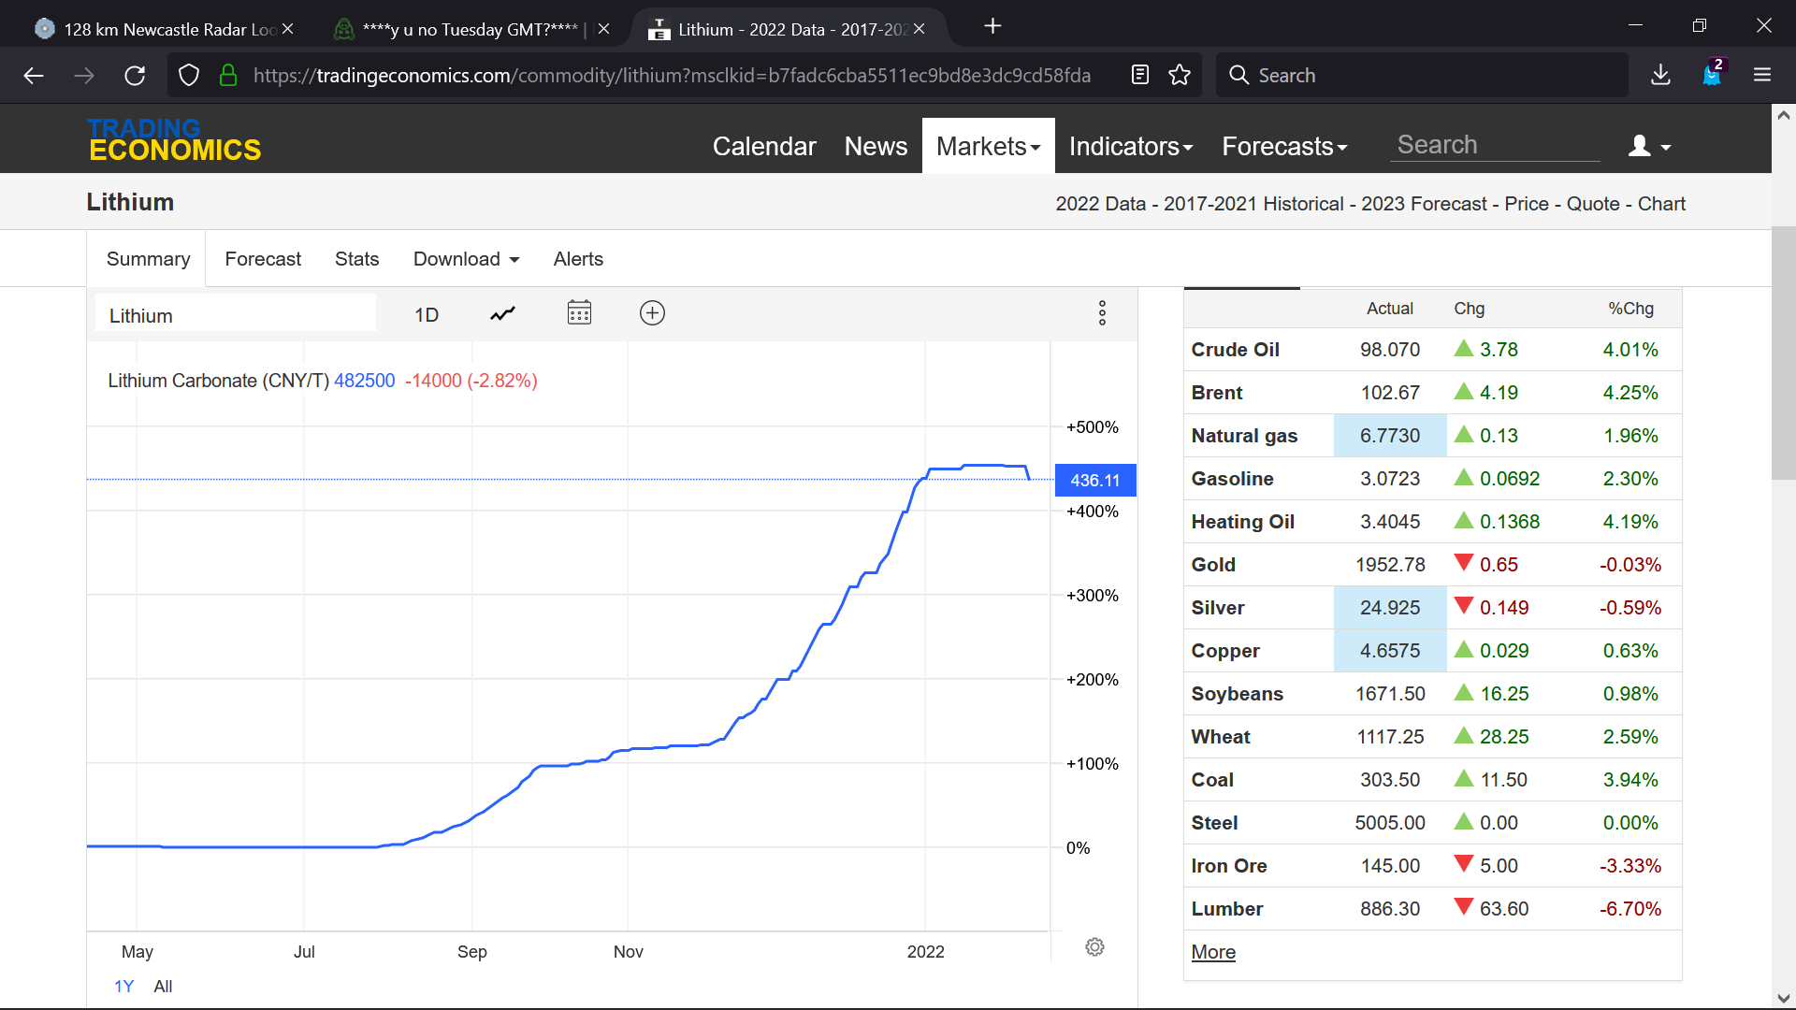Screen dimensions: 1796x1010
Task: Open the Silver commodity link
Action: point(1218,608)
